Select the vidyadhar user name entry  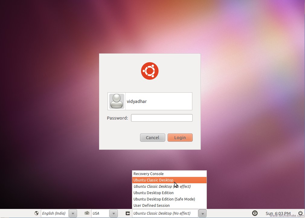point(150,101)
